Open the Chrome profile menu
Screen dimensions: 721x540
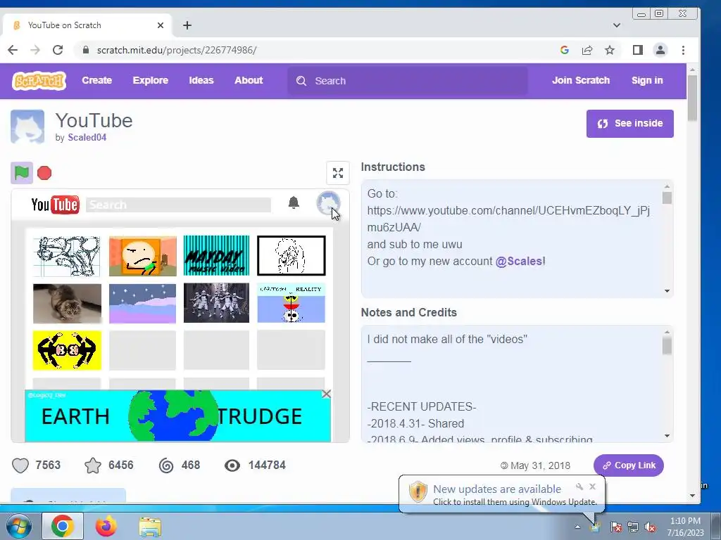tap(660, 50)
